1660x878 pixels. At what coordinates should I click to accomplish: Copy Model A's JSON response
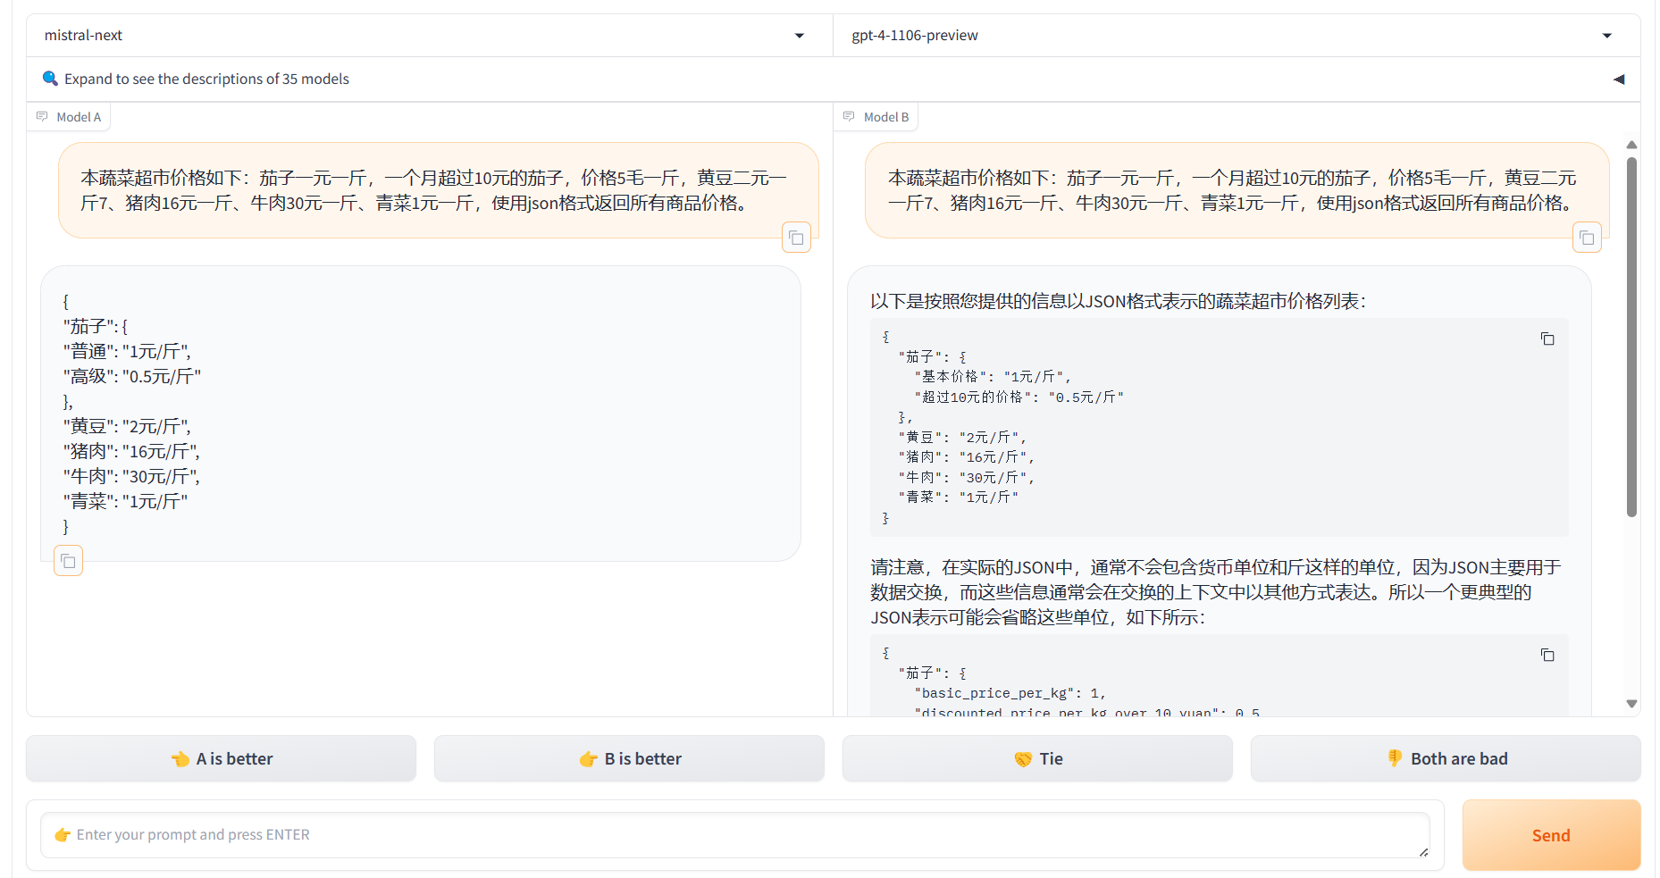(69, 561)
